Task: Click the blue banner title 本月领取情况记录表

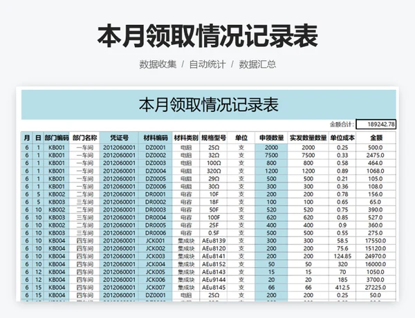Action: [209, 104]
